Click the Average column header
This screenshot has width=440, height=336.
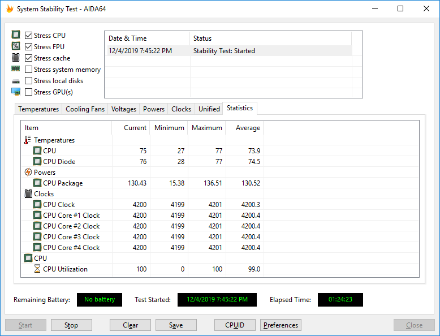coord(244,128)
